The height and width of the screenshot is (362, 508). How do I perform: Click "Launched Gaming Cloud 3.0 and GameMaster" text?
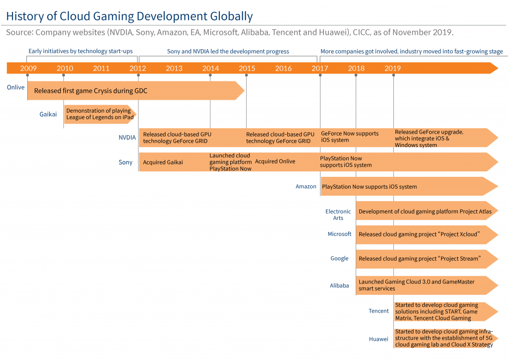[x=416, y=285]
